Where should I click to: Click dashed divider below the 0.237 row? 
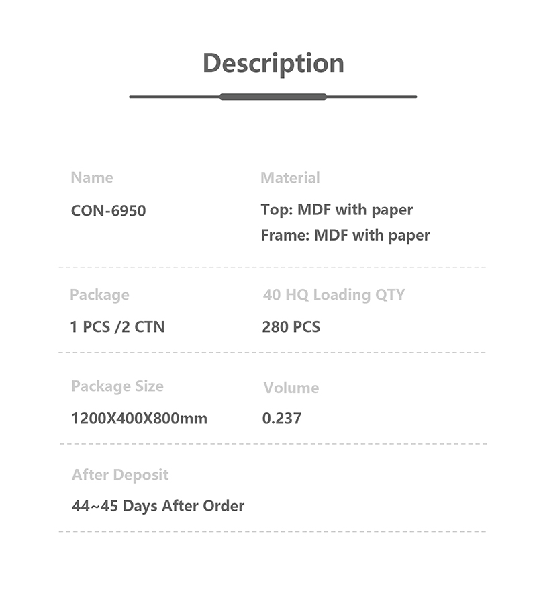pos(273,444)
